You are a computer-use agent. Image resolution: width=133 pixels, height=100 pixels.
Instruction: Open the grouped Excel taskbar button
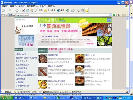[63, 98]
